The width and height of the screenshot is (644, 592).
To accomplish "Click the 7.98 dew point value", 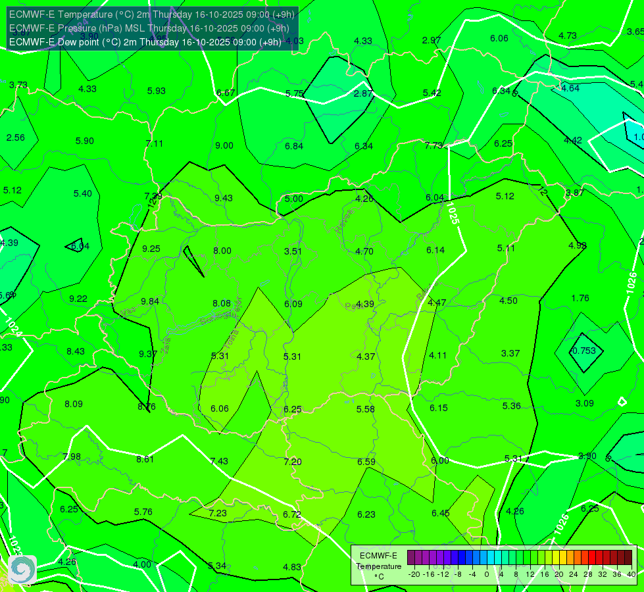I will coord(72,457).
